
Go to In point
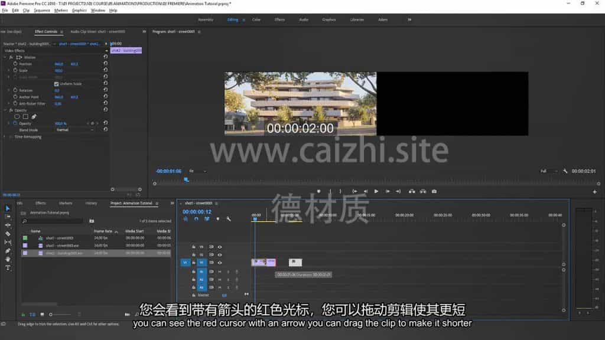(x=354, y=191)
